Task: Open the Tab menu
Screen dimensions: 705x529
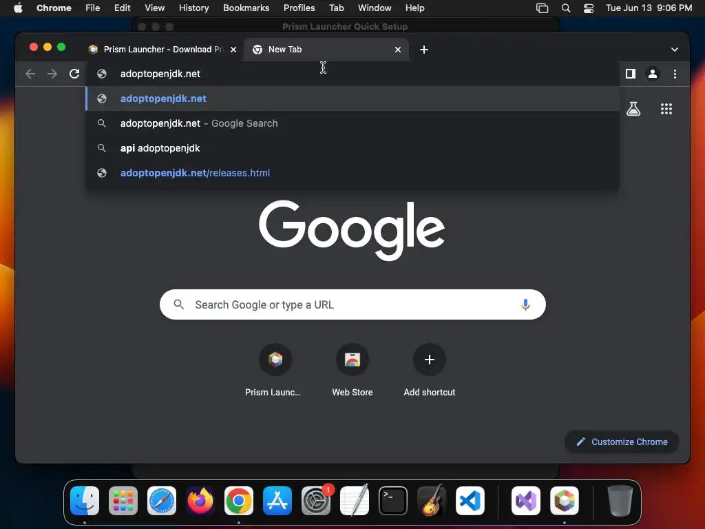Action: click(336, 8)
